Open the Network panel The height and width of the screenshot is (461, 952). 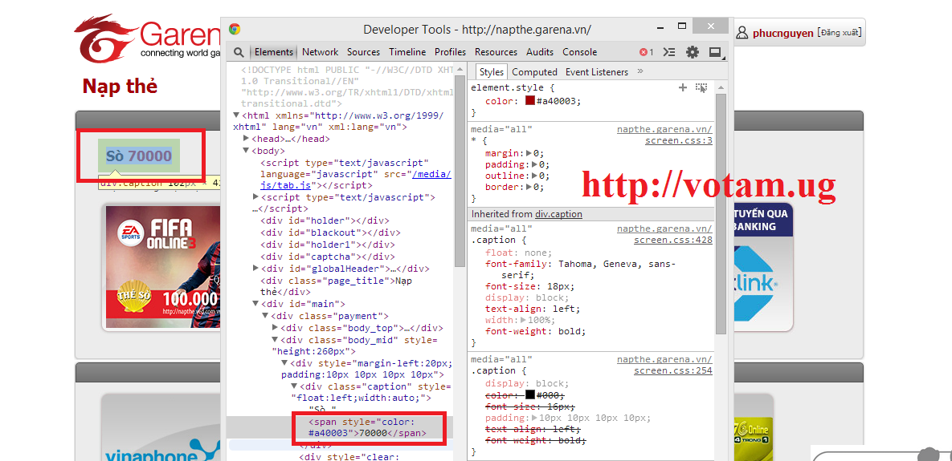coord(320,52)
